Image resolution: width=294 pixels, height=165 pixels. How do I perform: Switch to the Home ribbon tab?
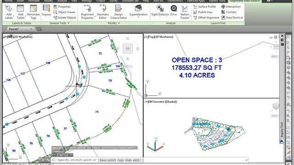9,1
